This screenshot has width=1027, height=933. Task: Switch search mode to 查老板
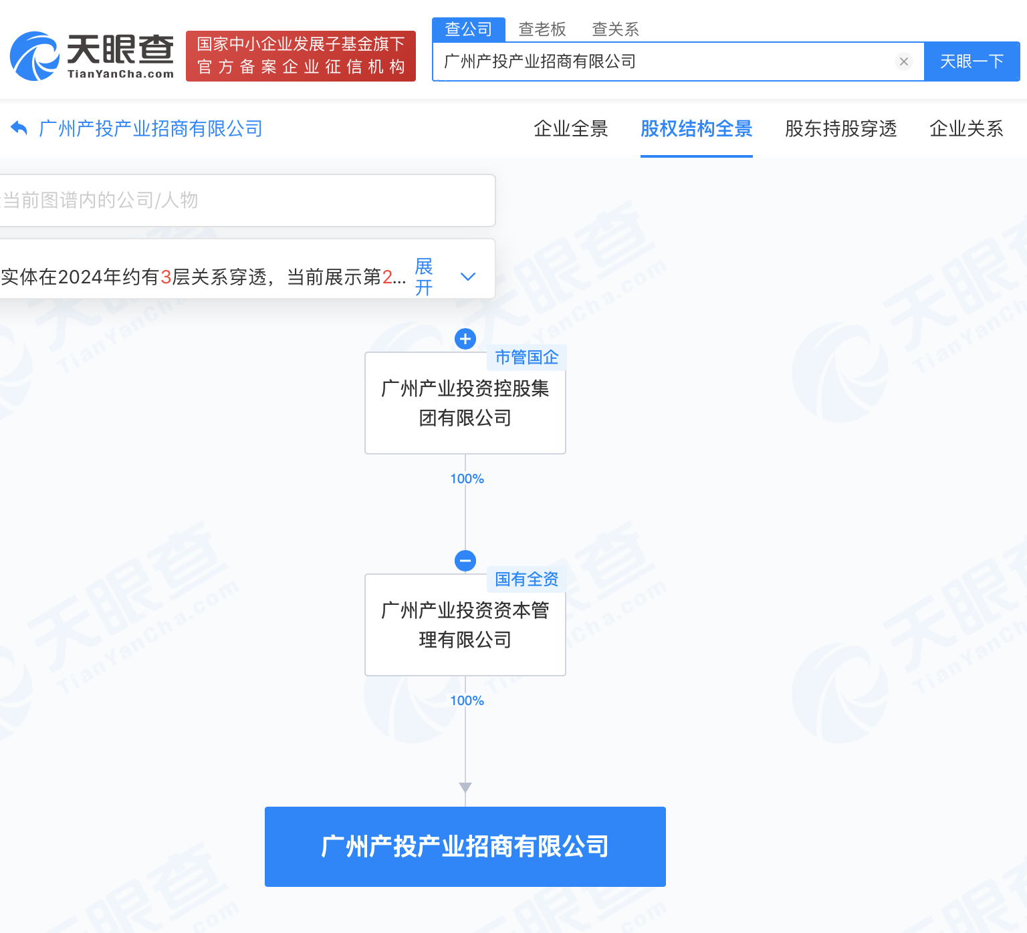tap(542, 29)
